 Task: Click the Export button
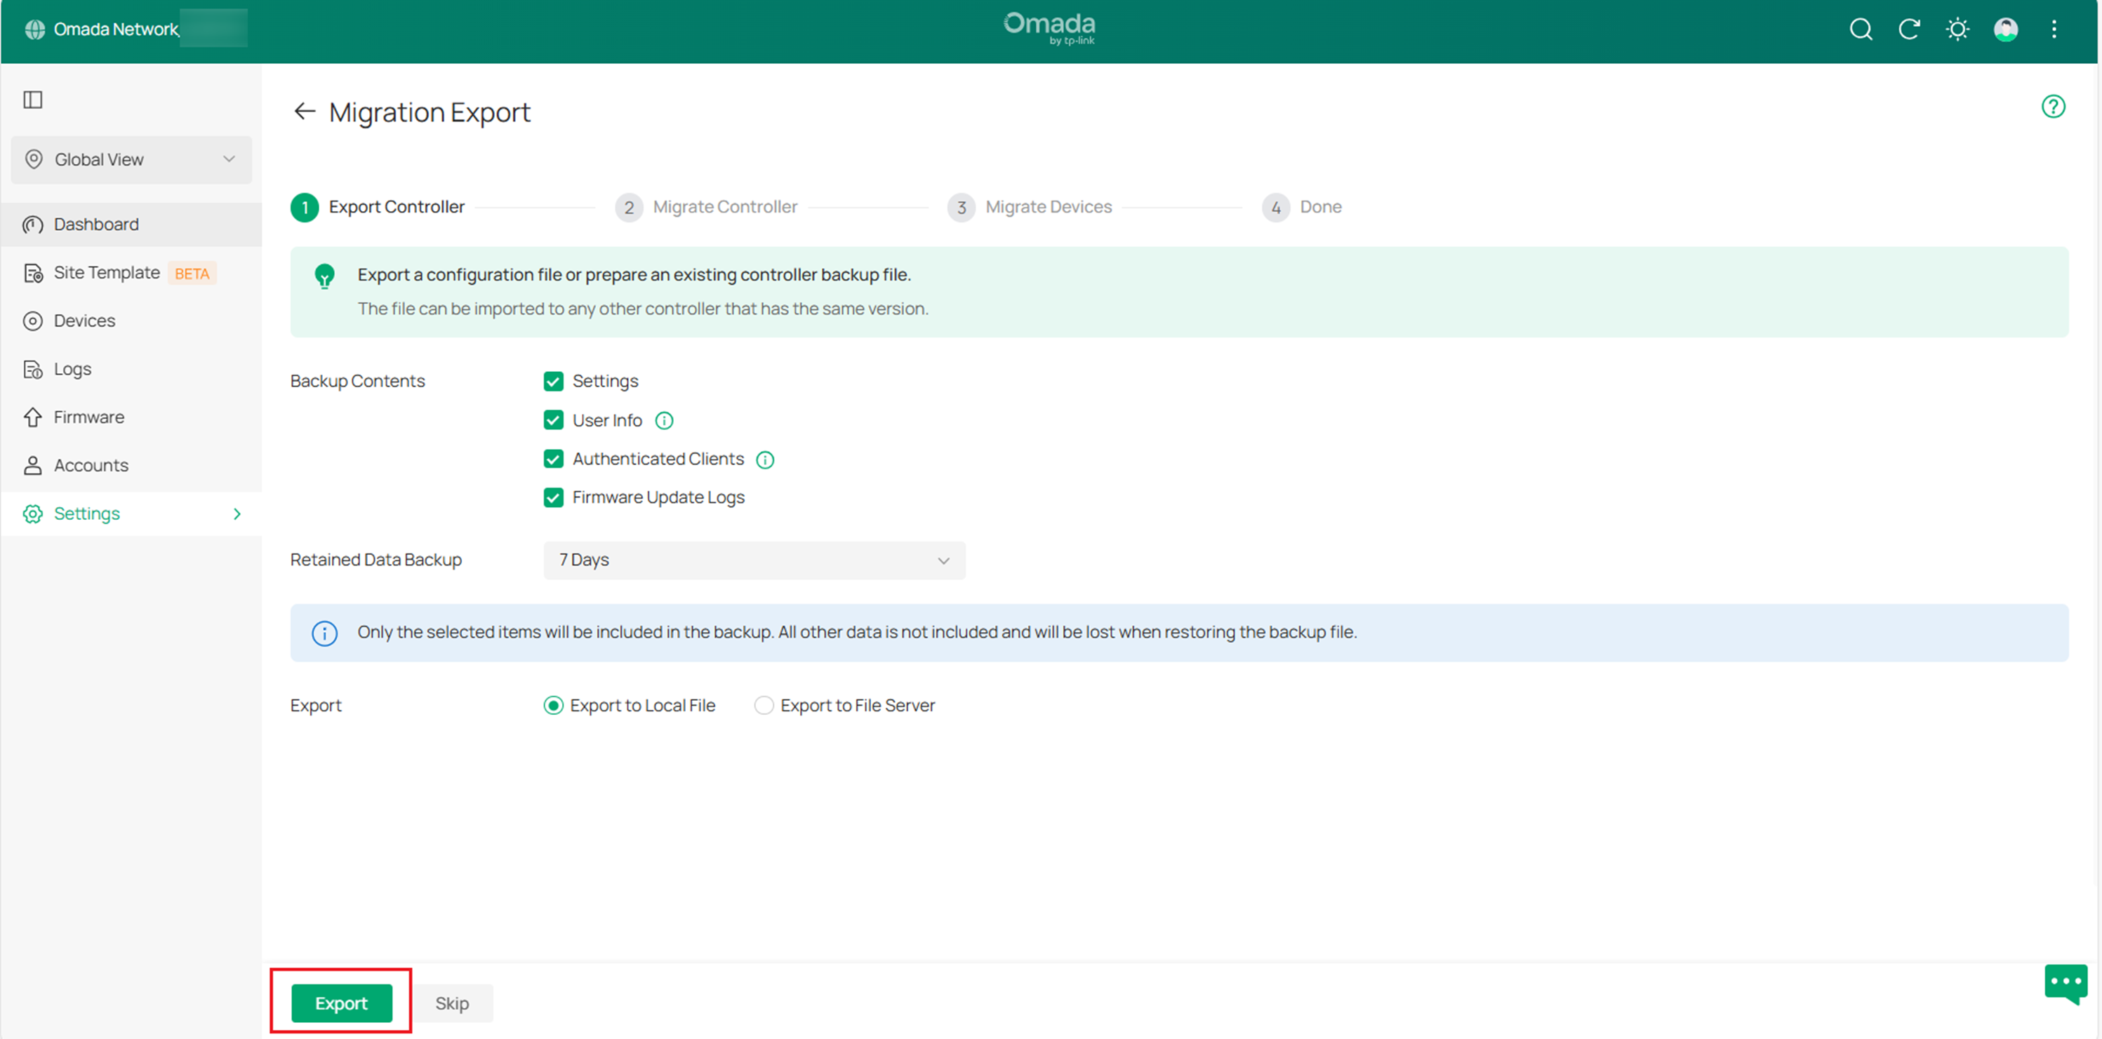pos(341,1003)
